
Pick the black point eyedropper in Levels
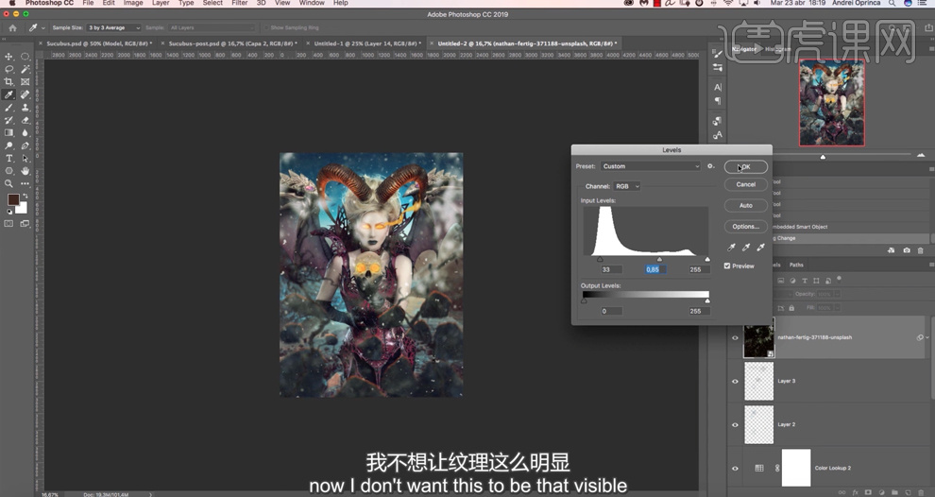pos(732,248)
